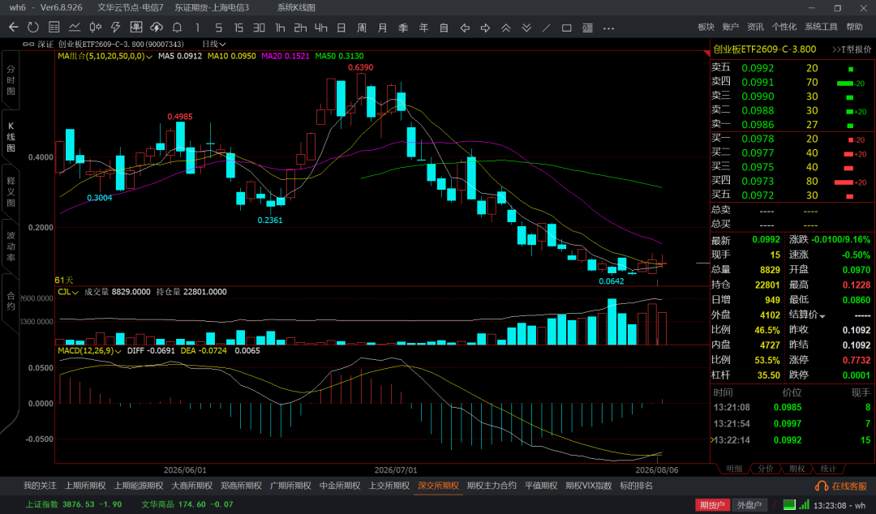Select the draw line tool icon
The width and height of the screenshot is (876, 514).
(547, 28)
